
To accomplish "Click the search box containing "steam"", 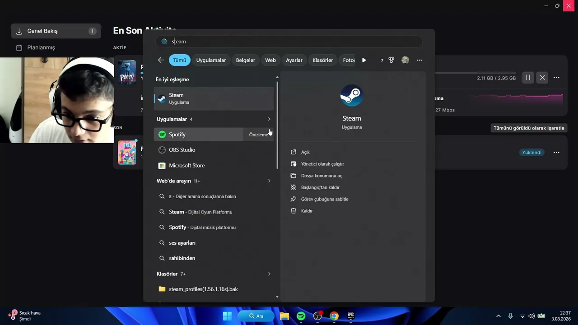I will point(289,42).
